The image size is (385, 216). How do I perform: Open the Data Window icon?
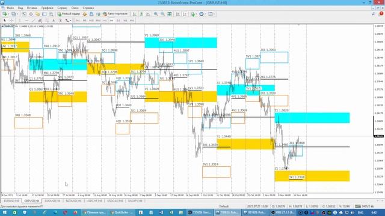tap(31, 14)
